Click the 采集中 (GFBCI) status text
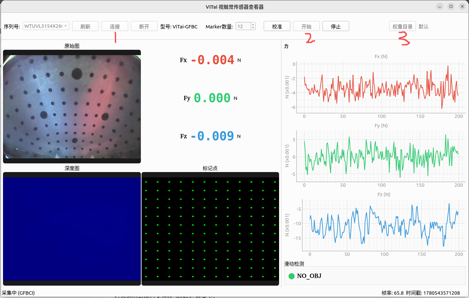469x298 pixels. [x=18, y=293]
